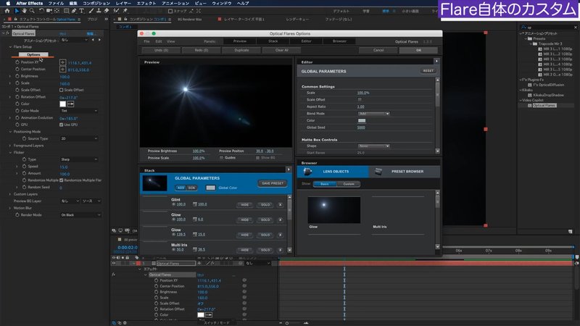Screen dimensions: 580x326
Task: Select the Roto Brush tool
Action: (x=116, y=11)
